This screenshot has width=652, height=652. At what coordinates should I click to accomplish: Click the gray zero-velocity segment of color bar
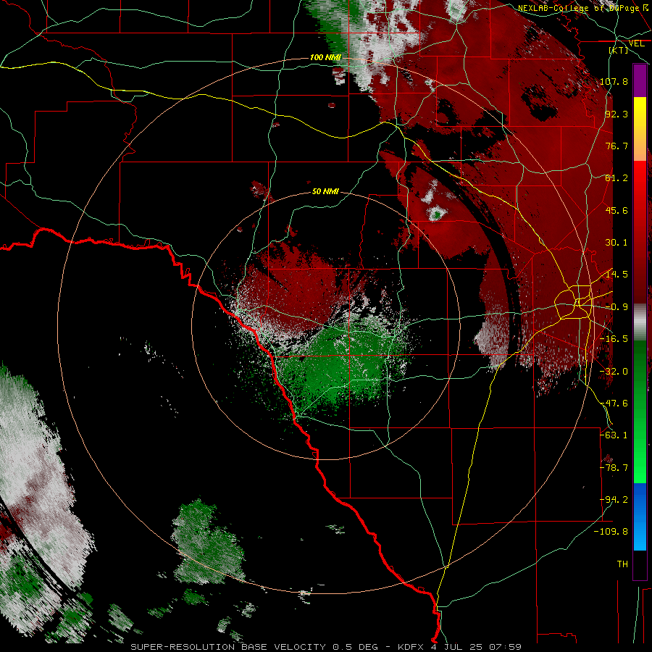click(x=640, y=322)
